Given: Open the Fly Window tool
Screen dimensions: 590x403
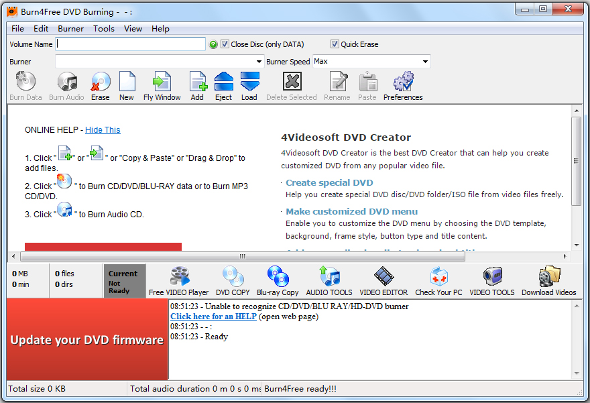Looking at the screenshot, I should point(162,87).
